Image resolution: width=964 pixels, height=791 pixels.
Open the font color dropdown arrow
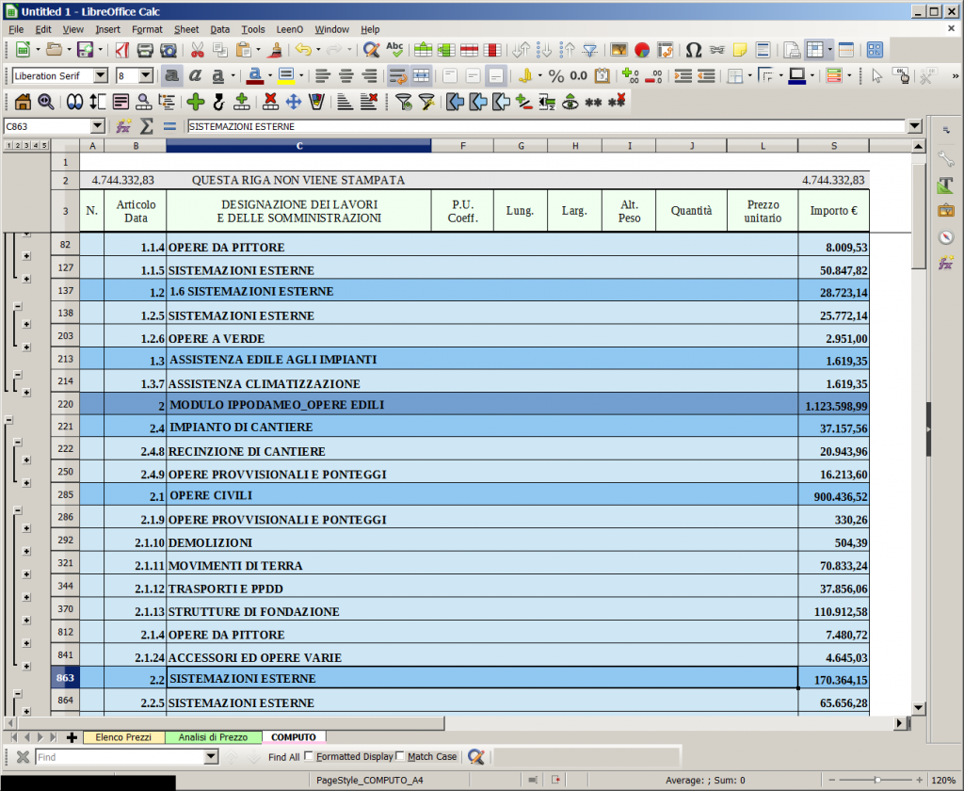pos(269,75)
